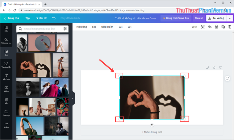Open the Vị trí position menu

click(194, 27)
